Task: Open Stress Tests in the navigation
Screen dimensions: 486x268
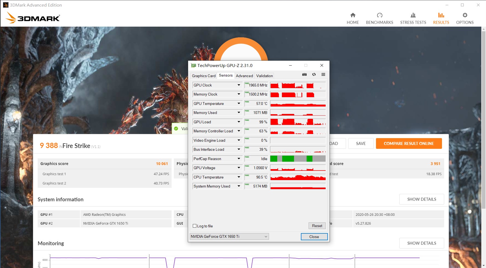Action: [x=413, y=19]
